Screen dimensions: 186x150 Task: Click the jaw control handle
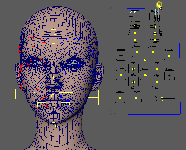click(x=120, y=98)
